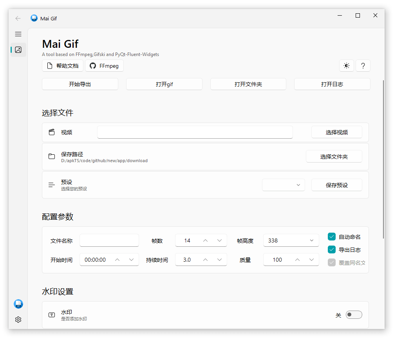Viewport: 394px width, 338px height.
Task: Click the 保存预设 button
Action: click(x=337, y=185)
